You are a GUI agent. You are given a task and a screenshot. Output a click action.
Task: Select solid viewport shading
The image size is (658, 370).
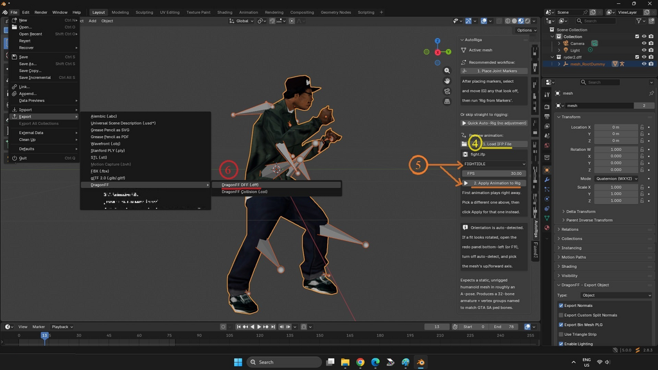pyautogui.click(x=515, y=21)
